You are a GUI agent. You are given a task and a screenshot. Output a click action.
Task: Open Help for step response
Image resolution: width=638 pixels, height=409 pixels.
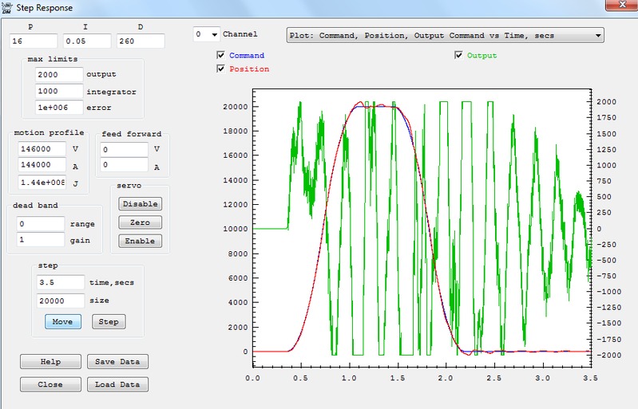pos(50,362)
